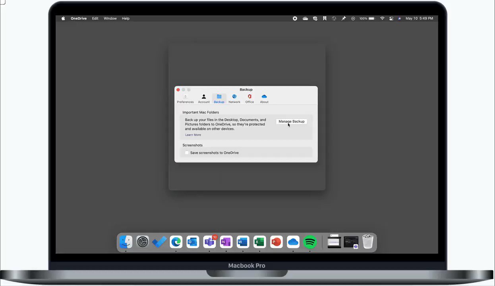Screen dimensions: 495x286
Task: Click the pin icon in menu bar
Action: point(344,18)
